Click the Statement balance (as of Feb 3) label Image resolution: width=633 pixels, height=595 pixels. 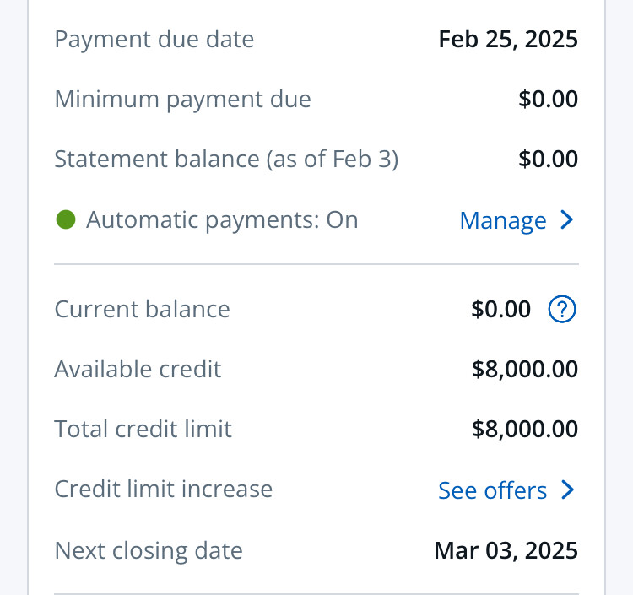click(x=226, y=160)
